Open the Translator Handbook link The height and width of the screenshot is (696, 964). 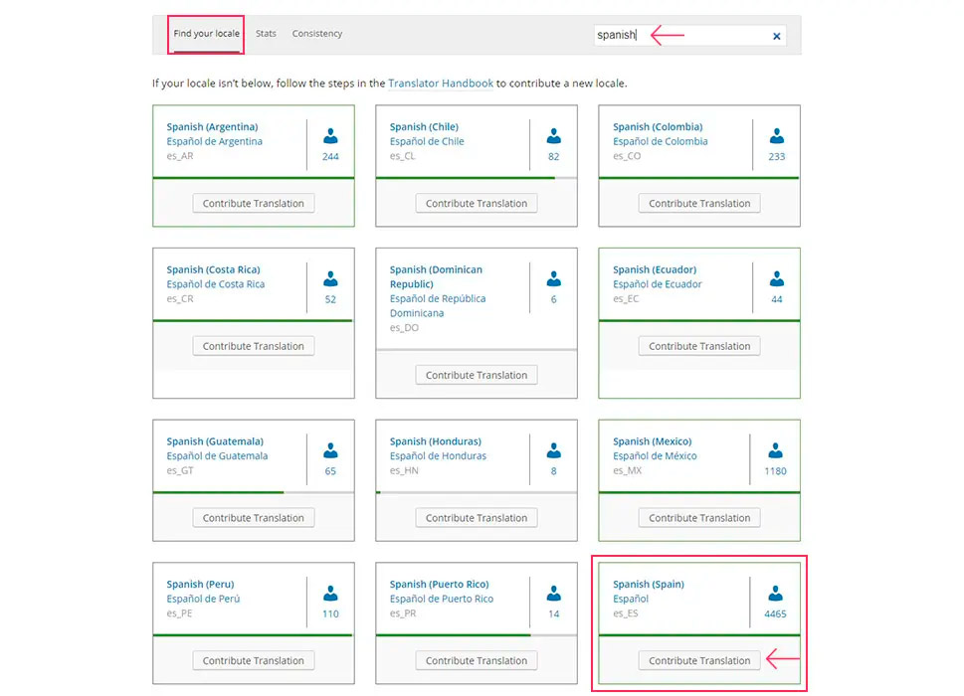[440, 84]
